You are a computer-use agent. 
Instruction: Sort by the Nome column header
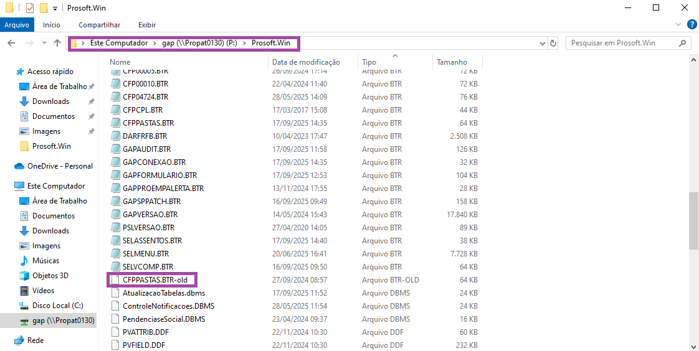coord(120,62)
